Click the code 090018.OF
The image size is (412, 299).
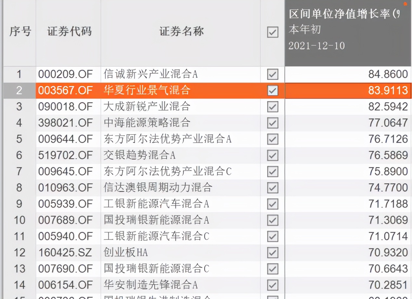coord(65,107)
